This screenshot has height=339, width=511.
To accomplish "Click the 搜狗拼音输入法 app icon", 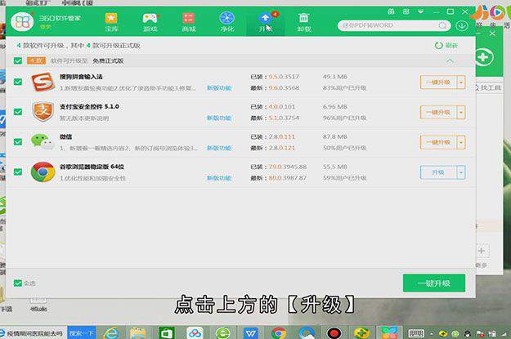I will tap(43, 82).
